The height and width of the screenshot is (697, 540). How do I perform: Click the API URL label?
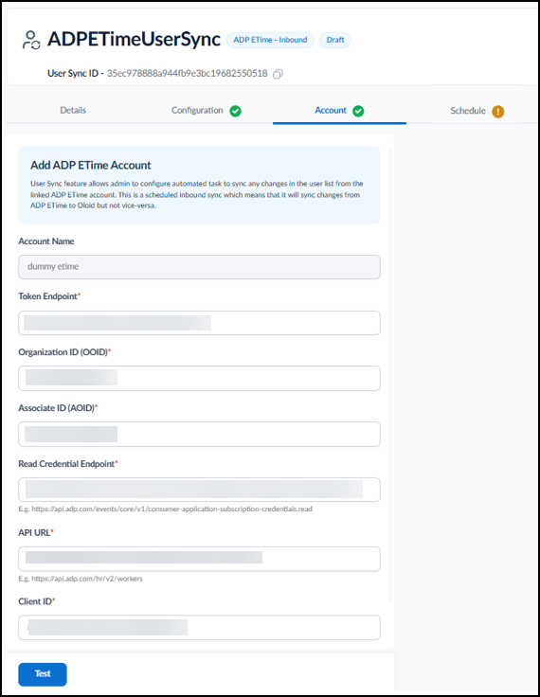click(x=34, y=532)
